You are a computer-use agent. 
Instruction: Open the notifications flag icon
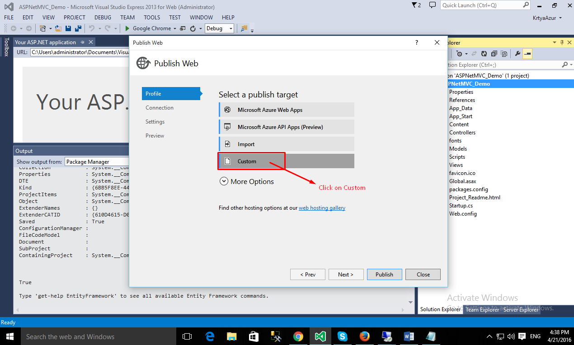point(416,5)
